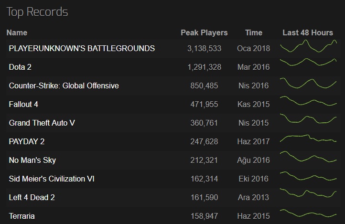The image size is (345, 224).
Task: Open PLAYERUNKNOWN'S BATTLEGROUNDS game link
Action: click(x=82, y=48)
